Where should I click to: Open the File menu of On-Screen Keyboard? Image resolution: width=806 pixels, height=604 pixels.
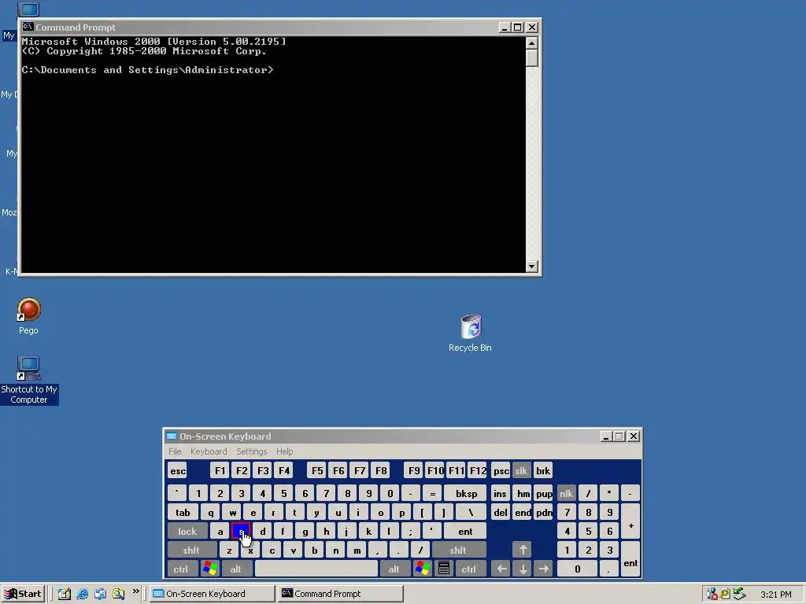click(x=175, y=451)
